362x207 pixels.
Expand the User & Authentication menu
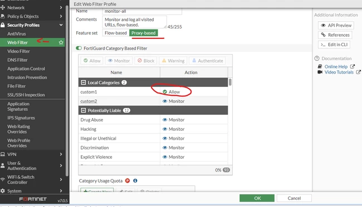click(61, 165)
